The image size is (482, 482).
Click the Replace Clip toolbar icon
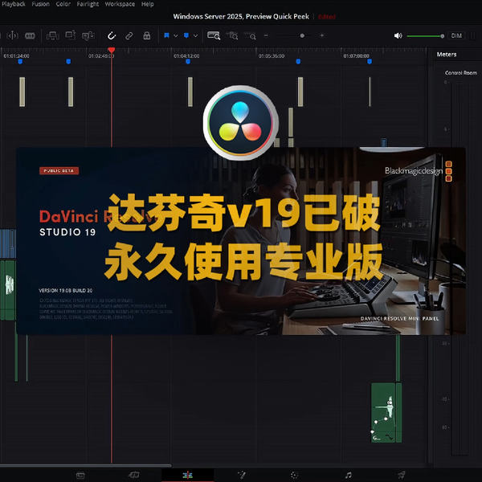pyautogui.click(x=88, y=35)
